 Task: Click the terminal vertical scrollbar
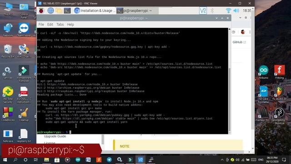230,99
